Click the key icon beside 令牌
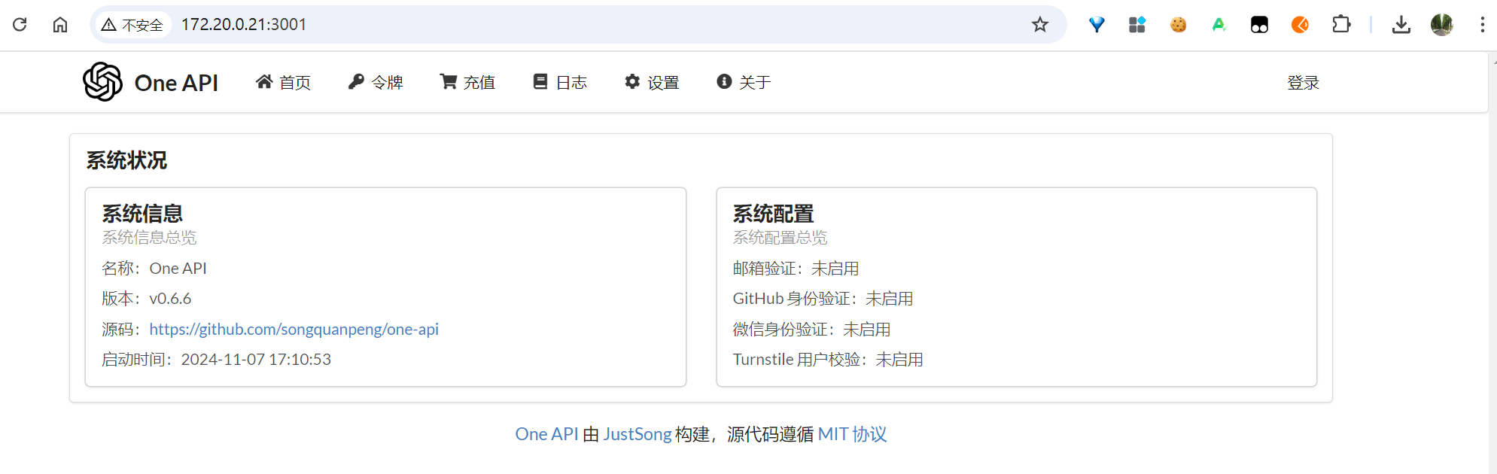The image size is (1497, 474). pos(356,81)
